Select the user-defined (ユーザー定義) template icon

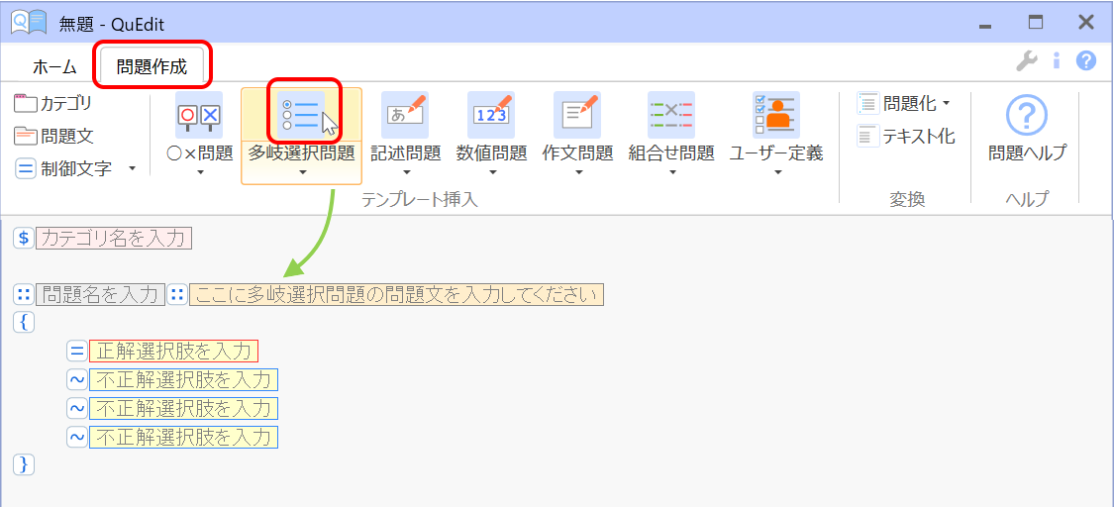pos(776,115)
